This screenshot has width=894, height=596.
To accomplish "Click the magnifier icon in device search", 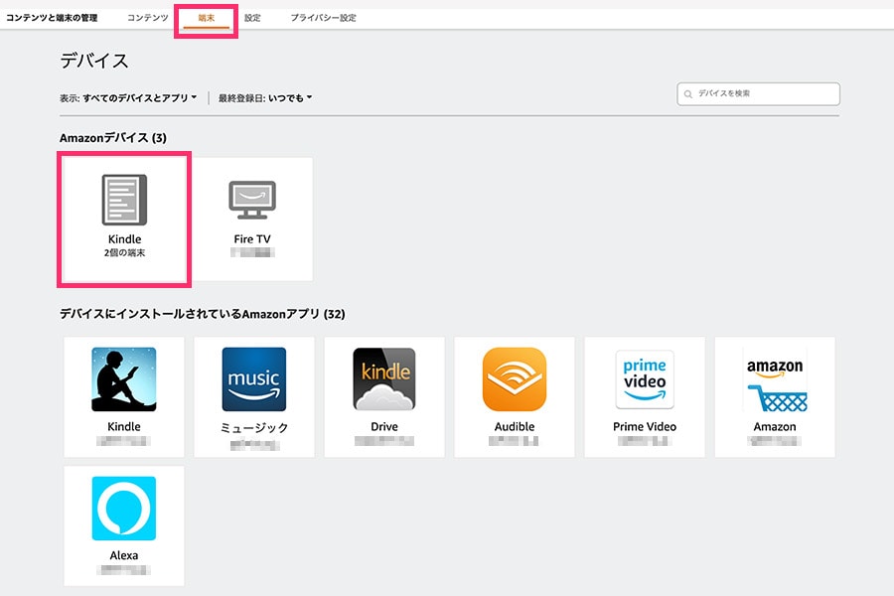I will tap(688, 94).
